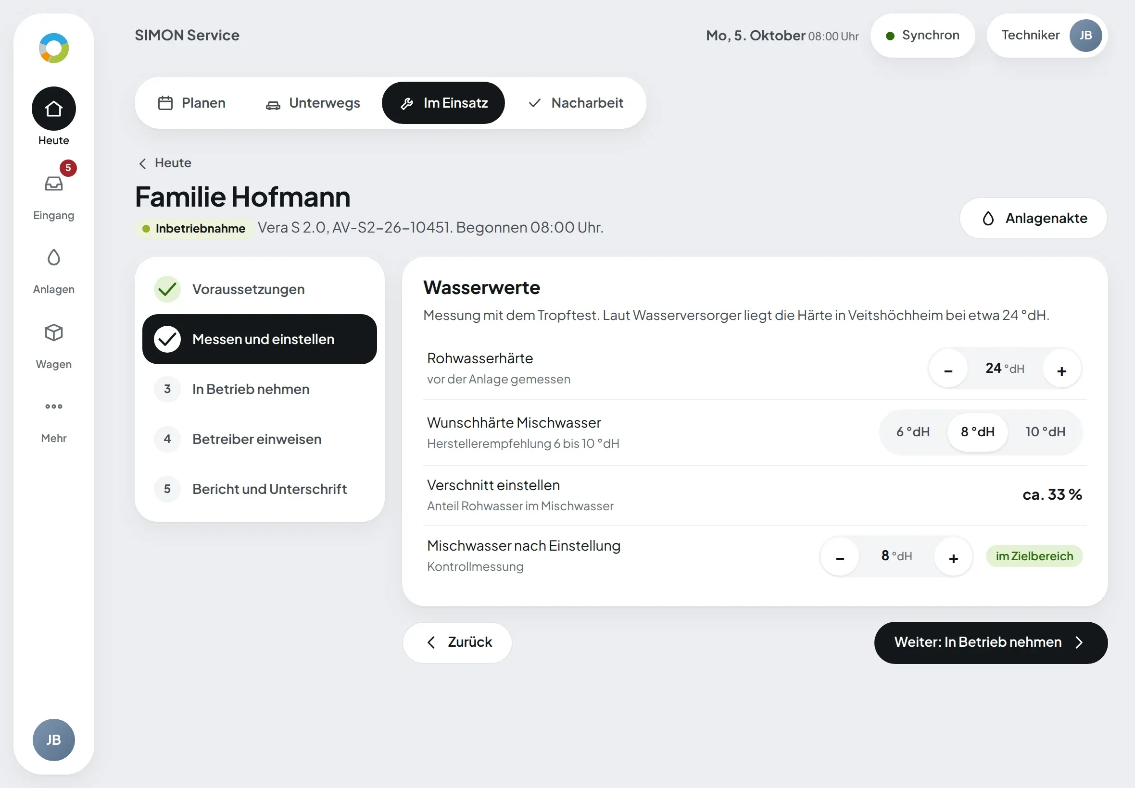Click the 8 °dH Kontrollmessung value field

[896, 556]
